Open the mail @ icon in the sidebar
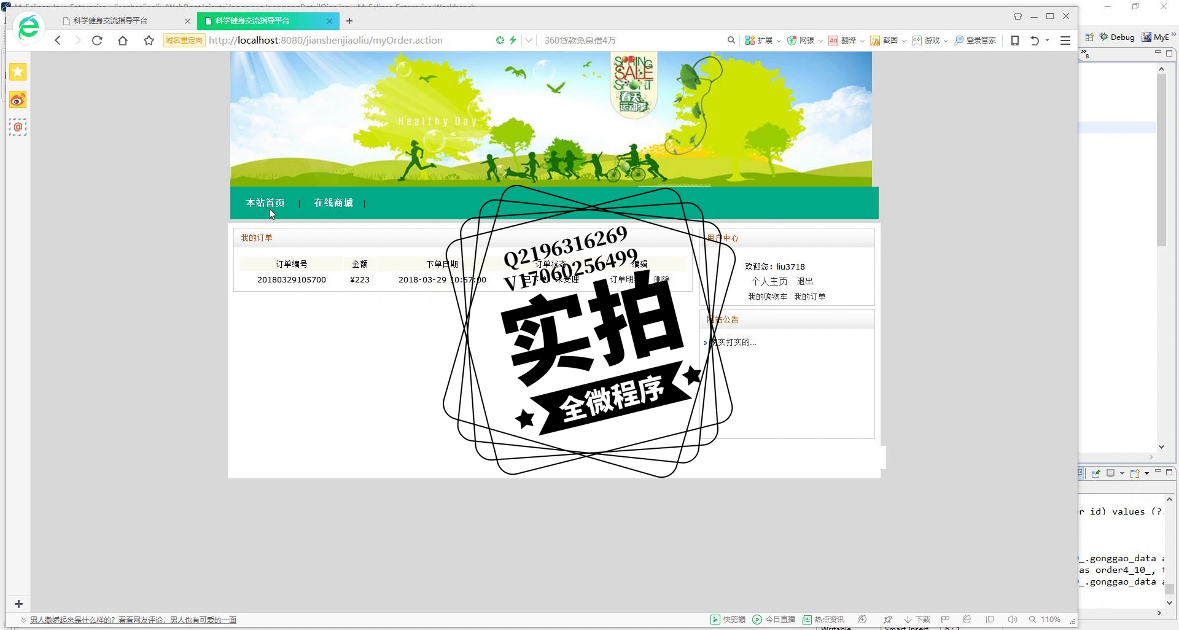The image size is (1179, 630). coord(18,127)
